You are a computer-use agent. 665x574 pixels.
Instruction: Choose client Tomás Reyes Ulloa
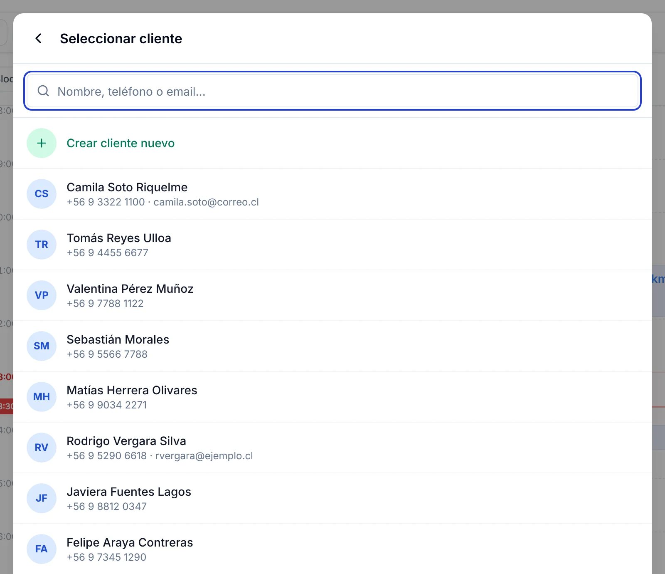pyautogui.click(x=332, y=245)
